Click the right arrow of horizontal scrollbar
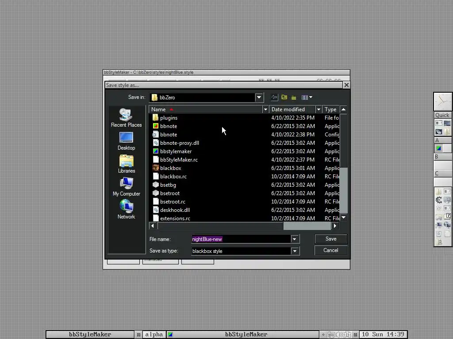This screenshot has width=453, height=339. (335, 226)
